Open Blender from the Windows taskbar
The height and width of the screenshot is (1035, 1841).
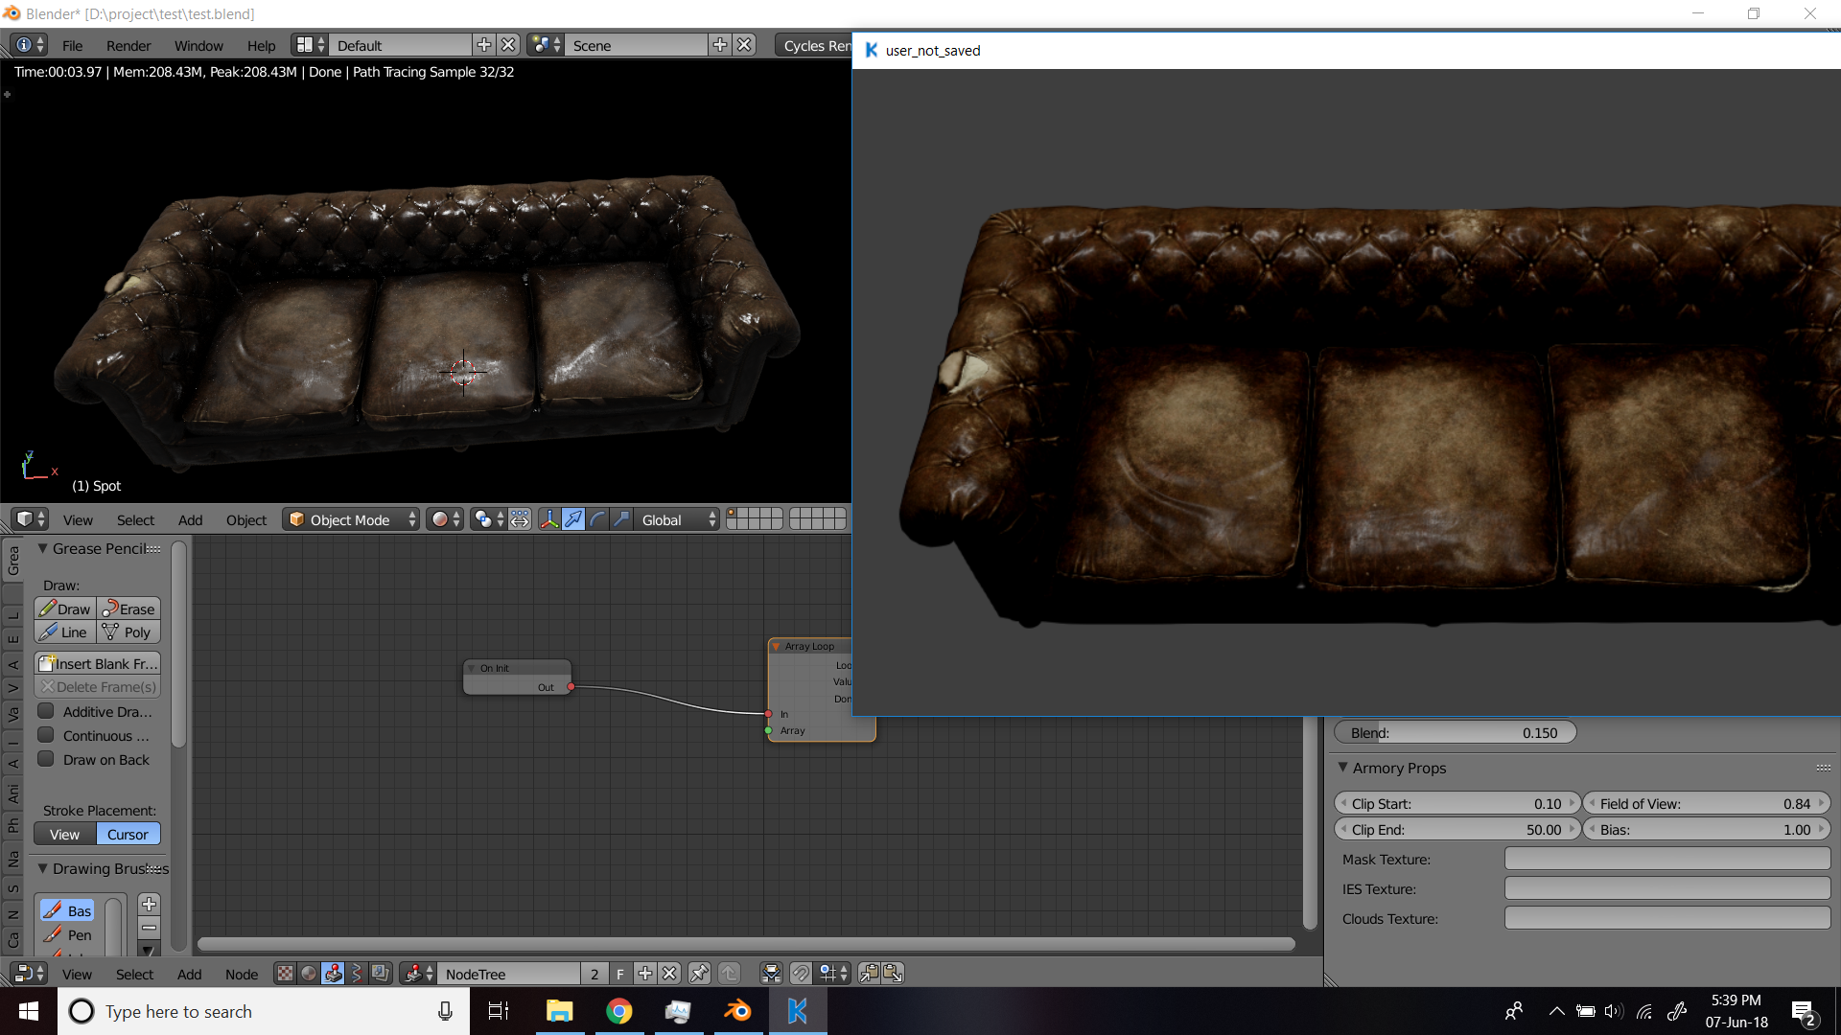click(738, 1011)
